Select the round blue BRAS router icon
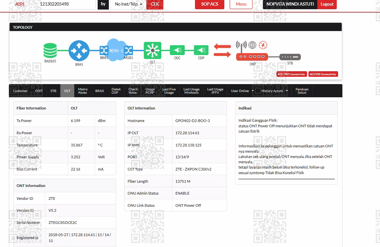380x247 pixels. point(79,51)
